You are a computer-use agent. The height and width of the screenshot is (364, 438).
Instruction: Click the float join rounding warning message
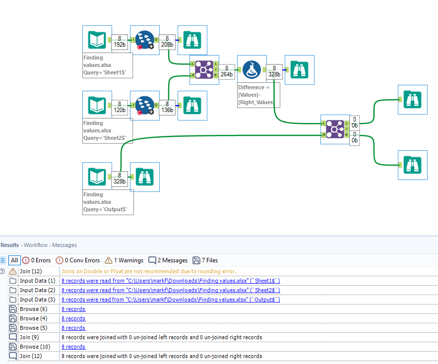pos(149,271)
